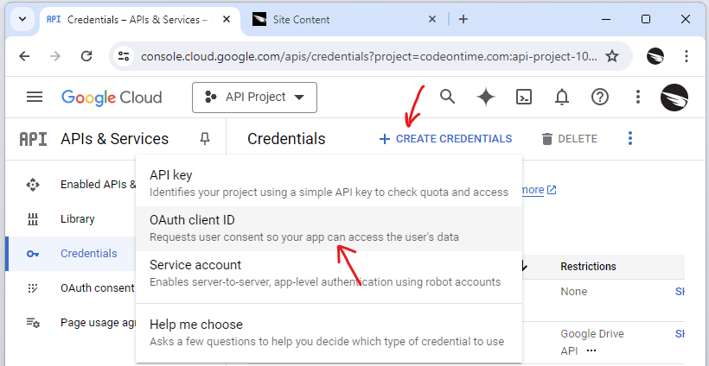The height and width of the screenshot is (366, 709).
Task: Open Gemini AI sparkle assistant
Action: (x=486, y=97)
